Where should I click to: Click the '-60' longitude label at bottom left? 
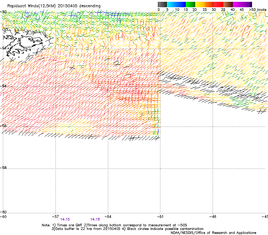point(3,217)
